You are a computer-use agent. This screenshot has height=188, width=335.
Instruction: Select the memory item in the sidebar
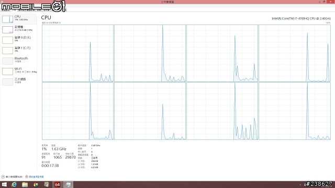tap(19, 29)
